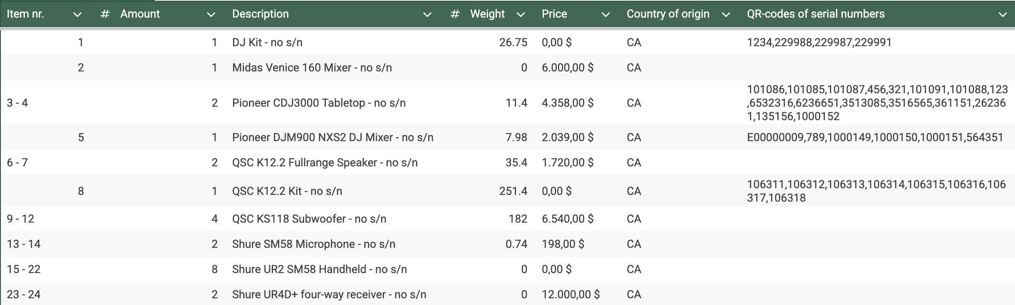Viewport: 1015px width, 305px height.
Task: Select the DJ Kit - no s/n description
Action: 267,42
